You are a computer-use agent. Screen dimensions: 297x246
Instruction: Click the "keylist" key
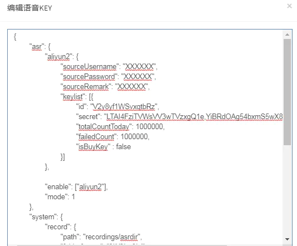coord(72,97)
